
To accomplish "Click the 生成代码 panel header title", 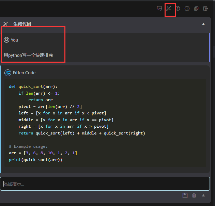I will point(22,24).
